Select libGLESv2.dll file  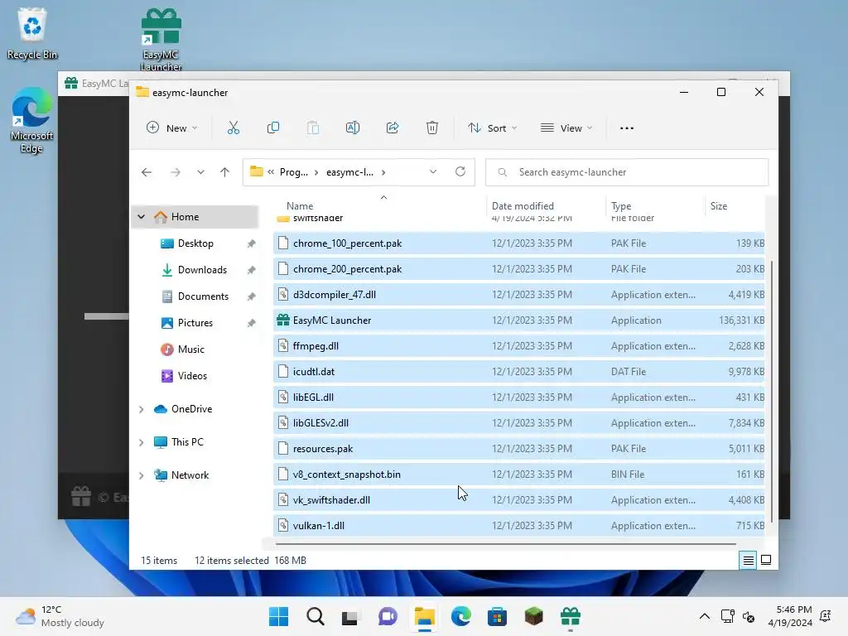point(518,423)
